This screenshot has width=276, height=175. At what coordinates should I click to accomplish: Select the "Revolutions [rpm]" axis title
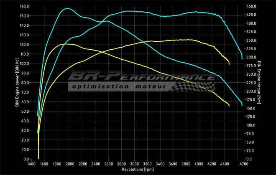[x=138, y=170]
